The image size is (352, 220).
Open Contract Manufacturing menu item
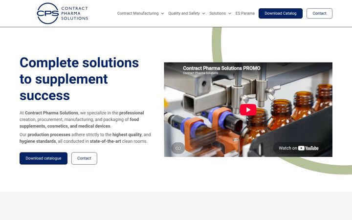click(x=138, y=13)
